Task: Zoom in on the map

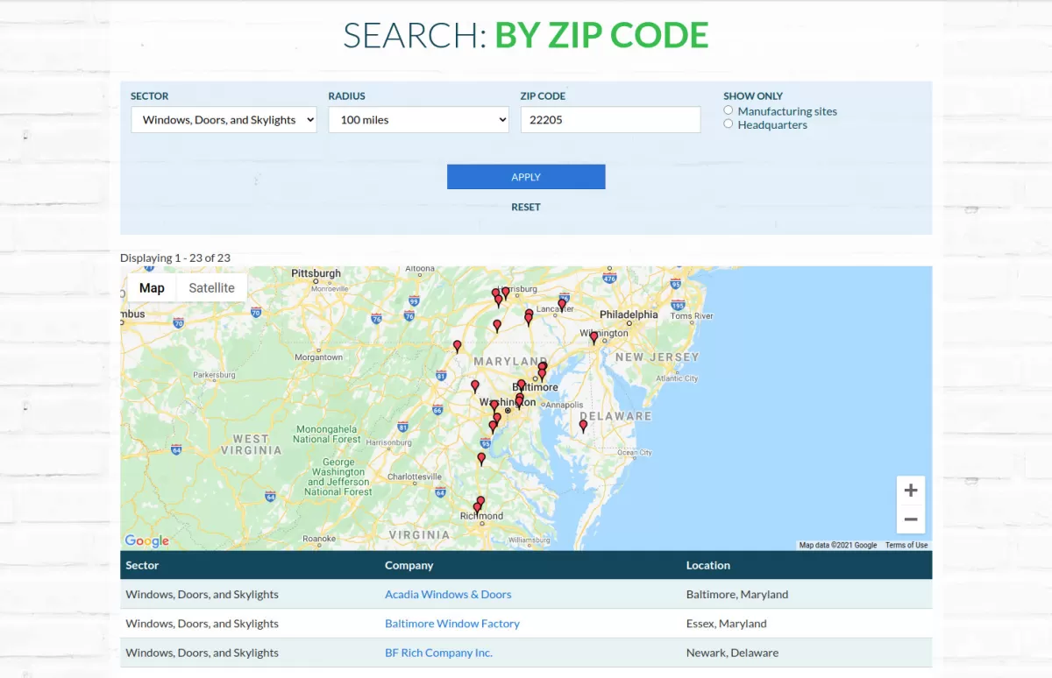Action: pyautogui.click(x=910, y=491)
